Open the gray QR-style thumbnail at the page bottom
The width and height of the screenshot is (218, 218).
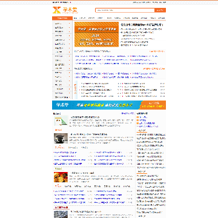[x=61, y=214]
